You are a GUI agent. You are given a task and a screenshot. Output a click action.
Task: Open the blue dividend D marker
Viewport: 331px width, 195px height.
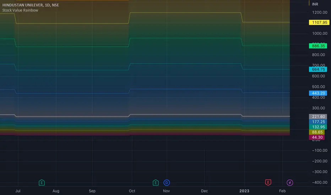point(167,183)
